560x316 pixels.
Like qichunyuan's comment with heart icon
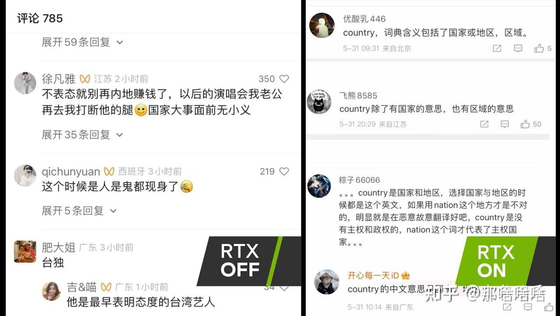(284, 171)
